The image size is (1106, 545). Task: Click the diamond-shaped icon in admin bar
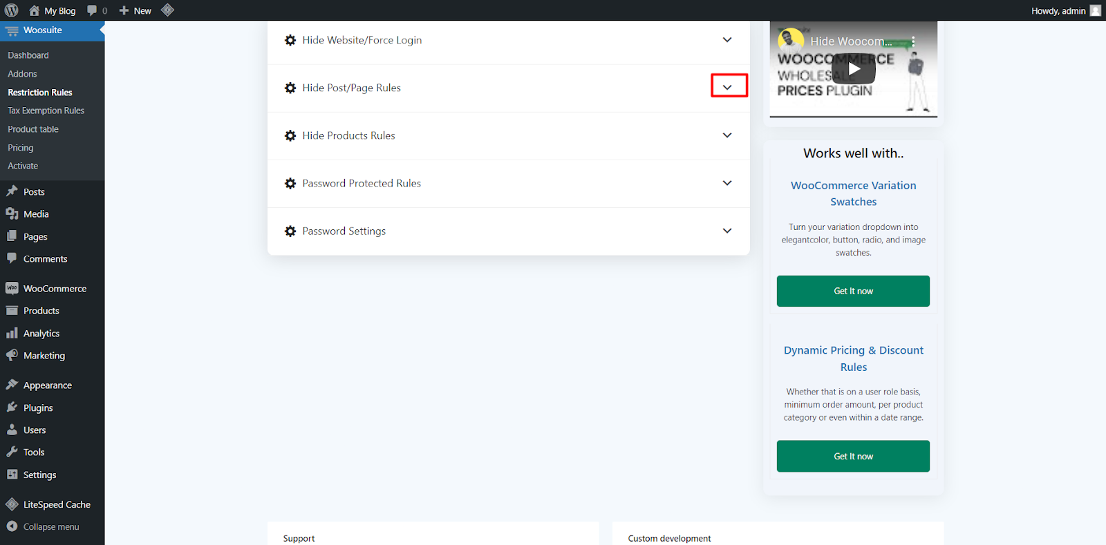[167, 10]
